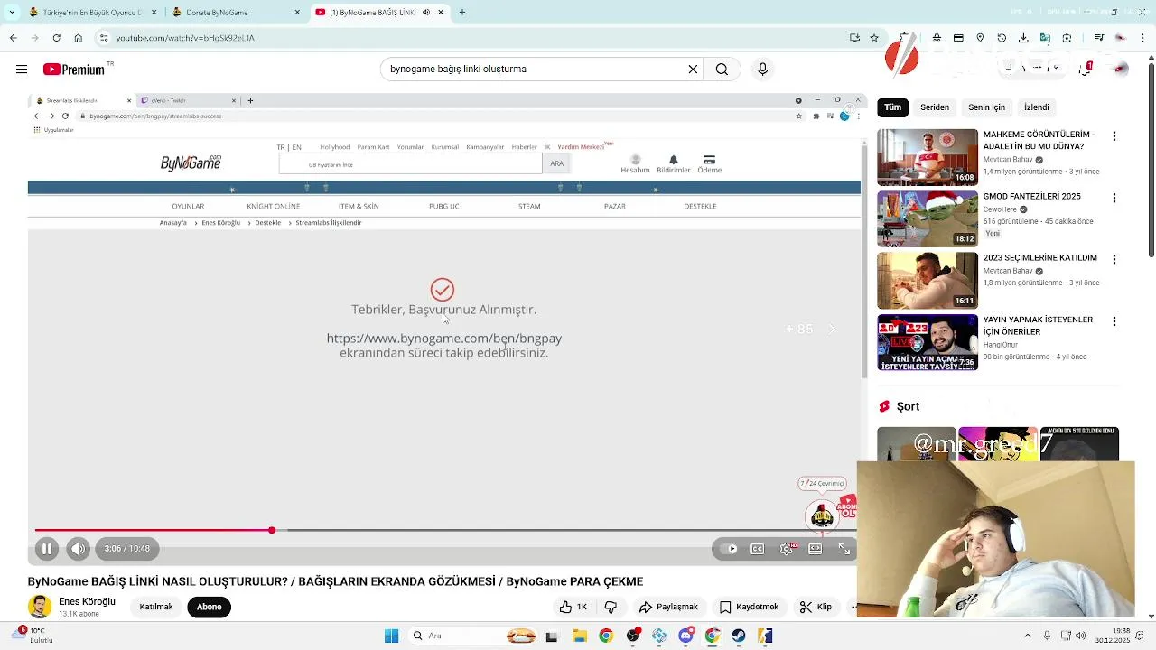Image resolution: width=1156 pixels, height=650 pixels.
Task: Enter full screen mode
Action: 844,549
